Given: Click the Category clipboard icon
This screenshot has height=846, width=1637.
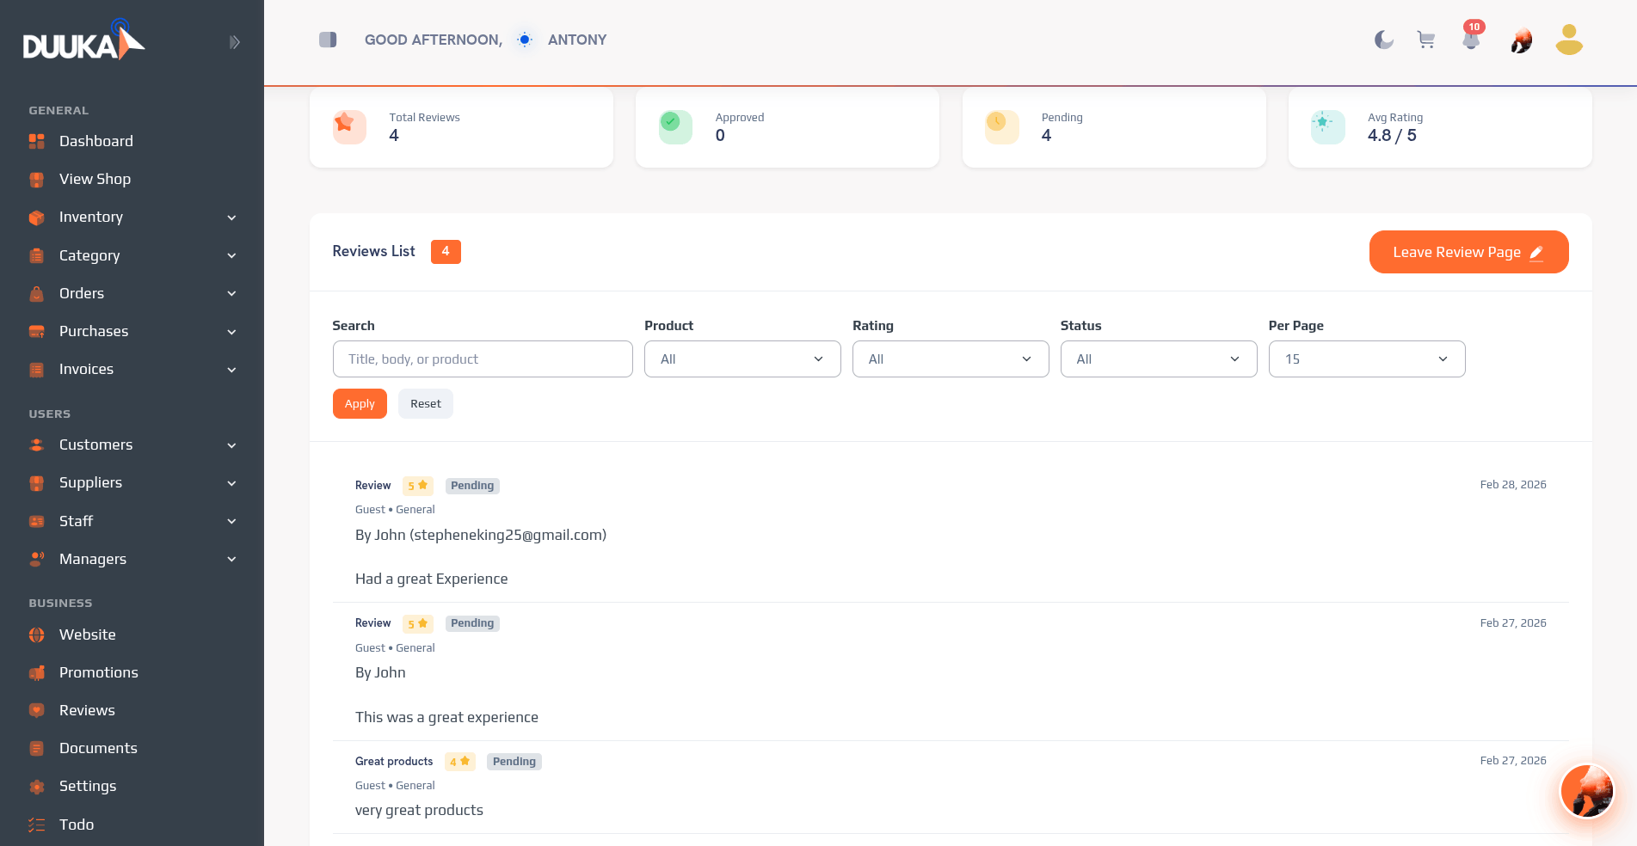Looking at the screenshot, I should [36, 255].
